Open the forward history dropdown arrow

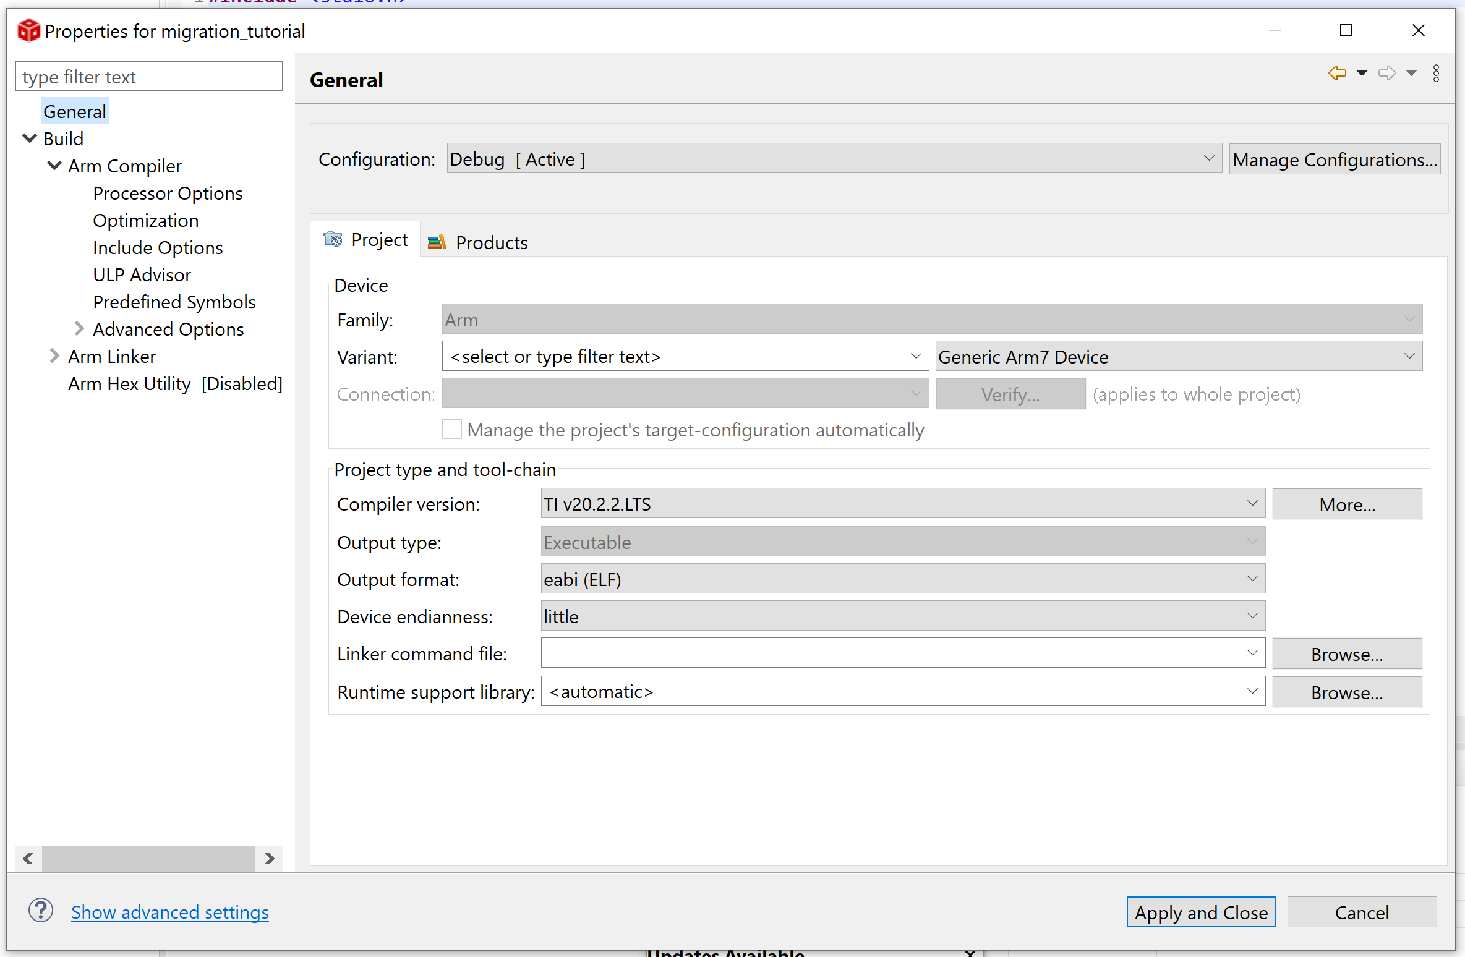coord(1411,74)
